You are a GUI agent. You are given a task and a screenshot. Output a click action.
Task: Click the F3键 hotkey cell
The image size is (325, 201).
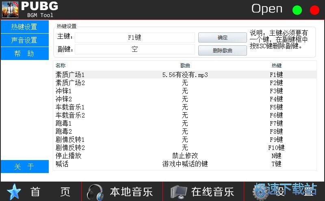[x=277, y=91]
